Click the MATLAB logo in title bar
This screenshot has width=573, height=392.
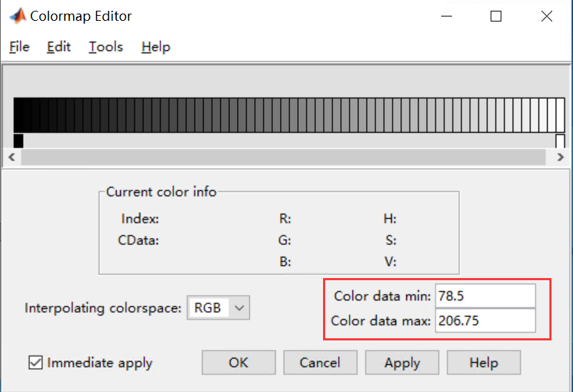point(17,16)
